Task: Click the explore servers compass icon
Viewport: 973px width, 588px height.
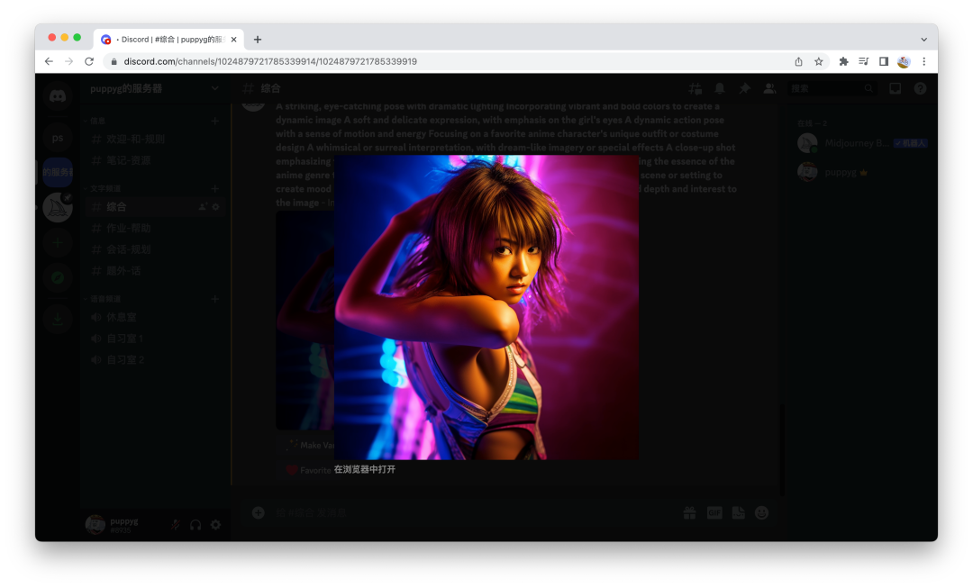Action: pos(58,277)
